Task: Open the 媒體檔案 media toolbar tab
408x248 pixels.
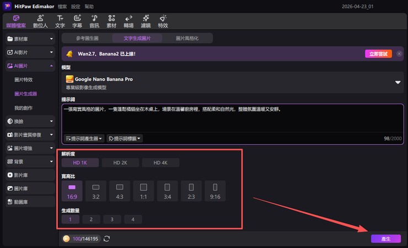Action: point(16,21)
